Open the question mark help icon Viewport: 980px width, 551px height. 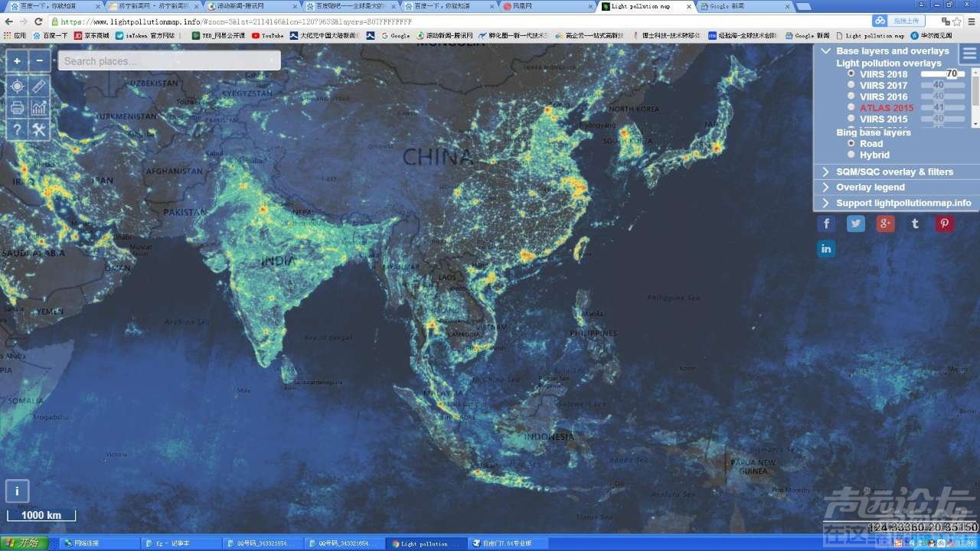[x=17, y=131]
